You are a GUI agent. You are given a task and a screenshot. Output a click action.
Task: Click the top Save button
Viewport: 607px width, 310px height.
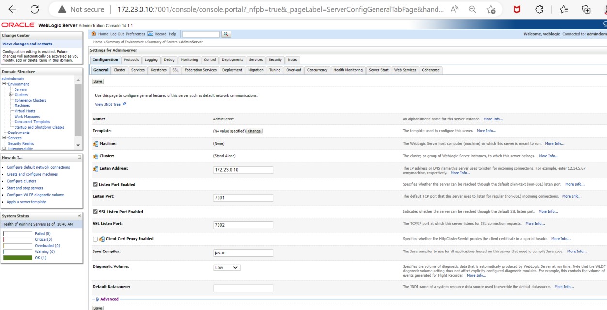click(97, 82)
